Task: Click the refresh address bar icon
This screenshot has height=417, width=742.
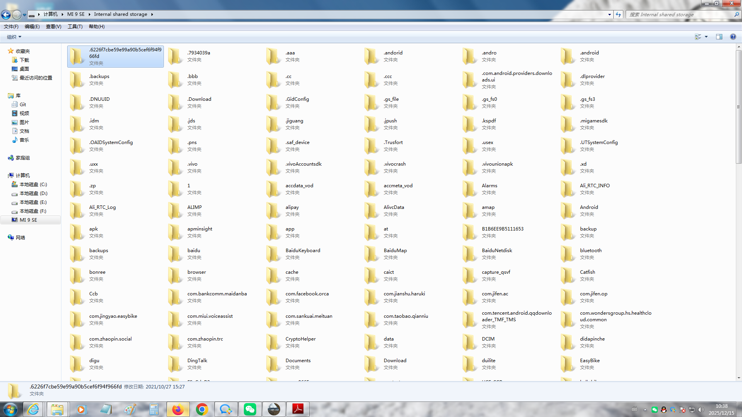Action: (x=618, y=15)
